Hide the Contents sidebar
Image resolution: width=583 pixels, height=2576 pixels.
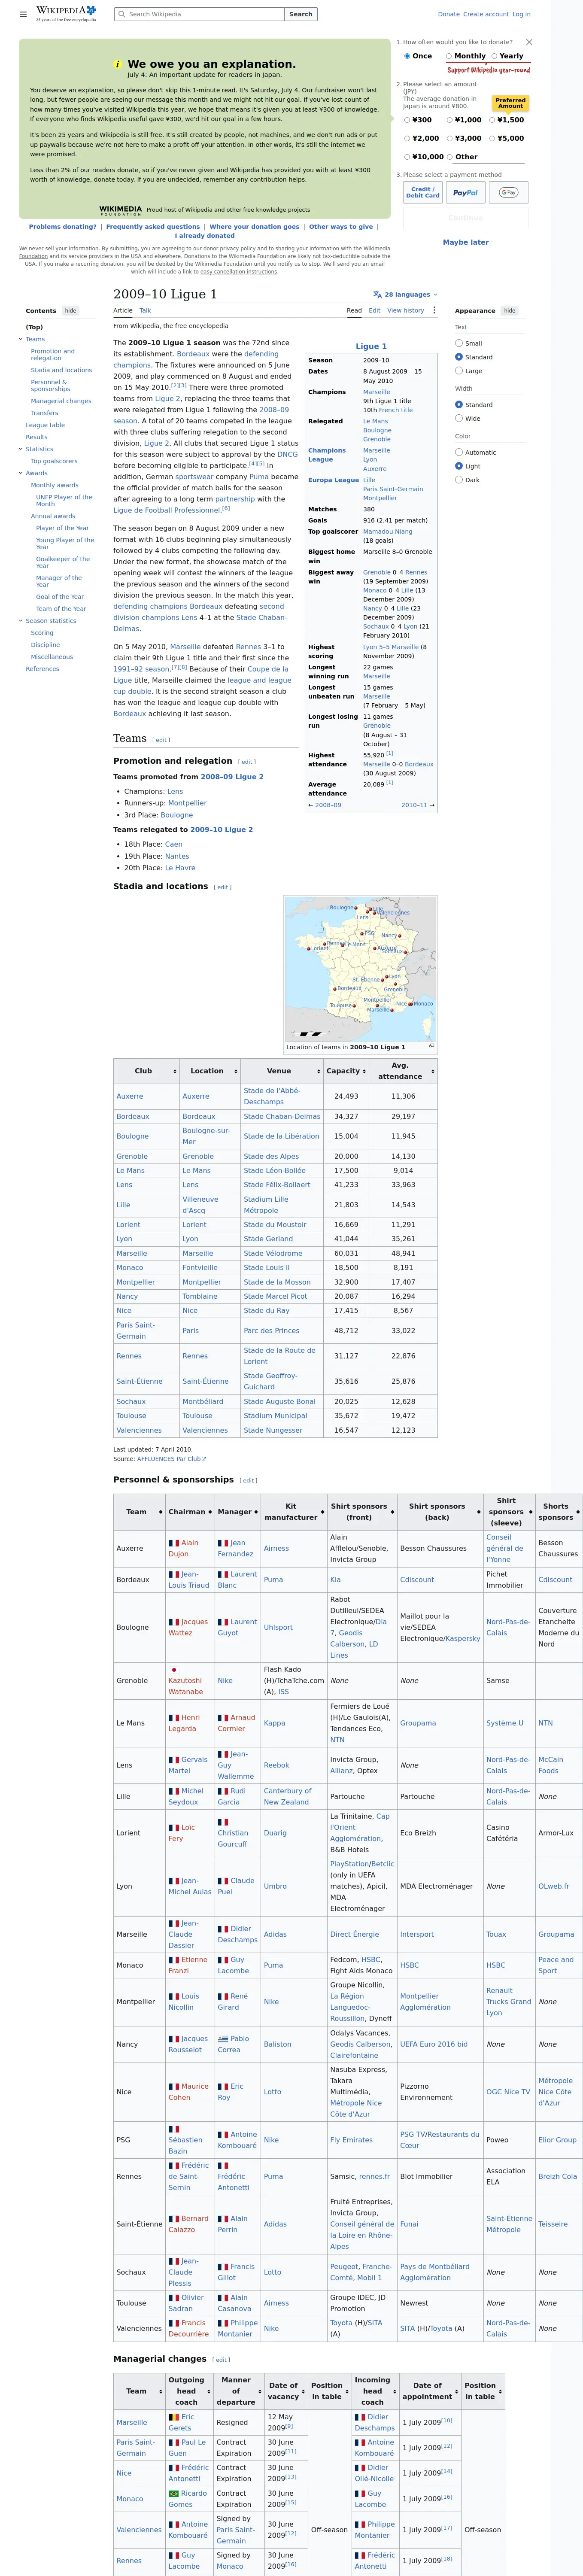[70, 311]
